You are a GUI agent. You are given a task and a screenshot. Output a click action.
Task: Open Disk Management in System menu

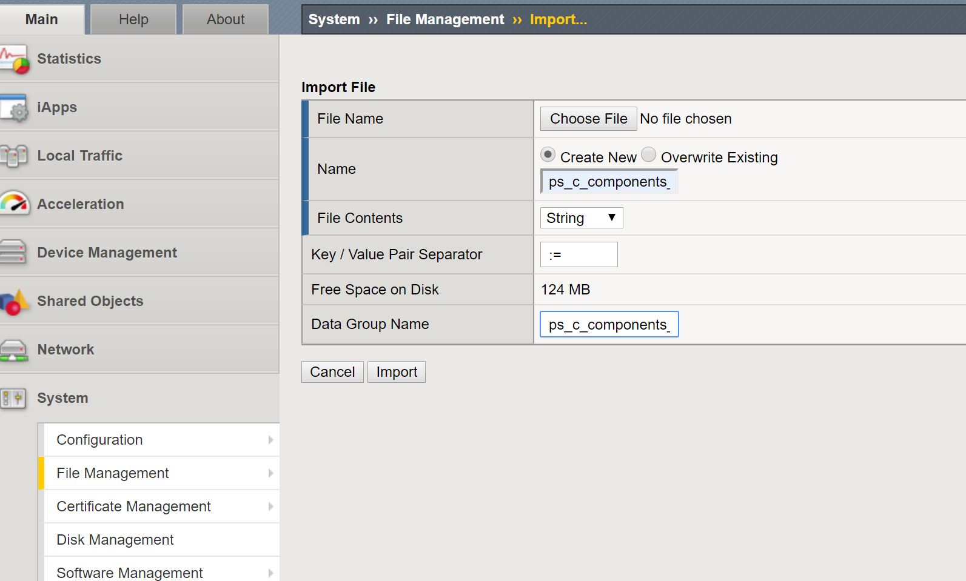(x=115, y=540)
